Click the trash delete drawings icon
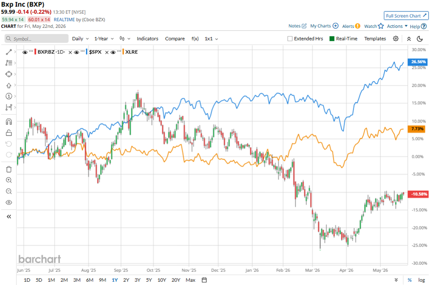Screen dimensions: 430x285 9,169
